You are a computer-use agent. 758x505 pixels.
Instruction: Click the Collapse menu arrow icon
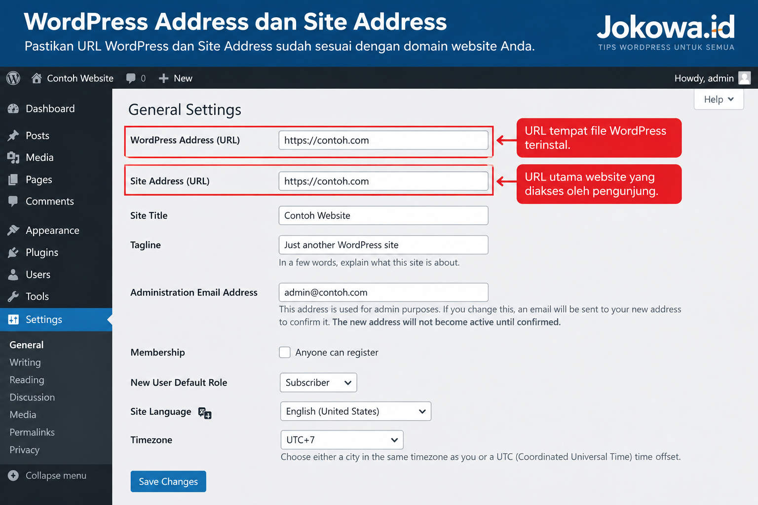click(13, 475)
